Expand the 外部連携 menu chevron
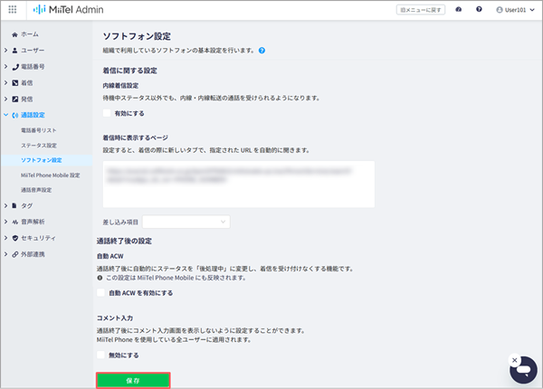 pyautogui.click(x=6, y=254)
